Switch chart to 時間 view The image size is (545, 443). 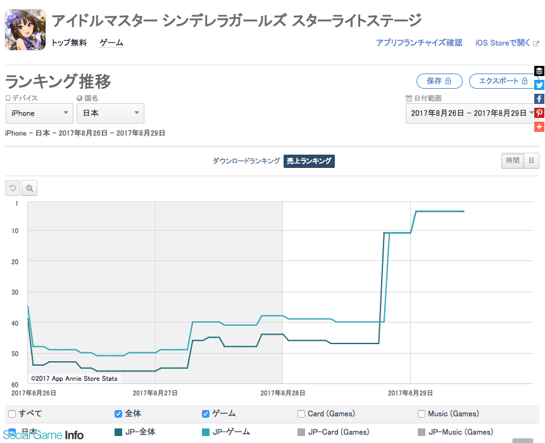click(513, 161)
